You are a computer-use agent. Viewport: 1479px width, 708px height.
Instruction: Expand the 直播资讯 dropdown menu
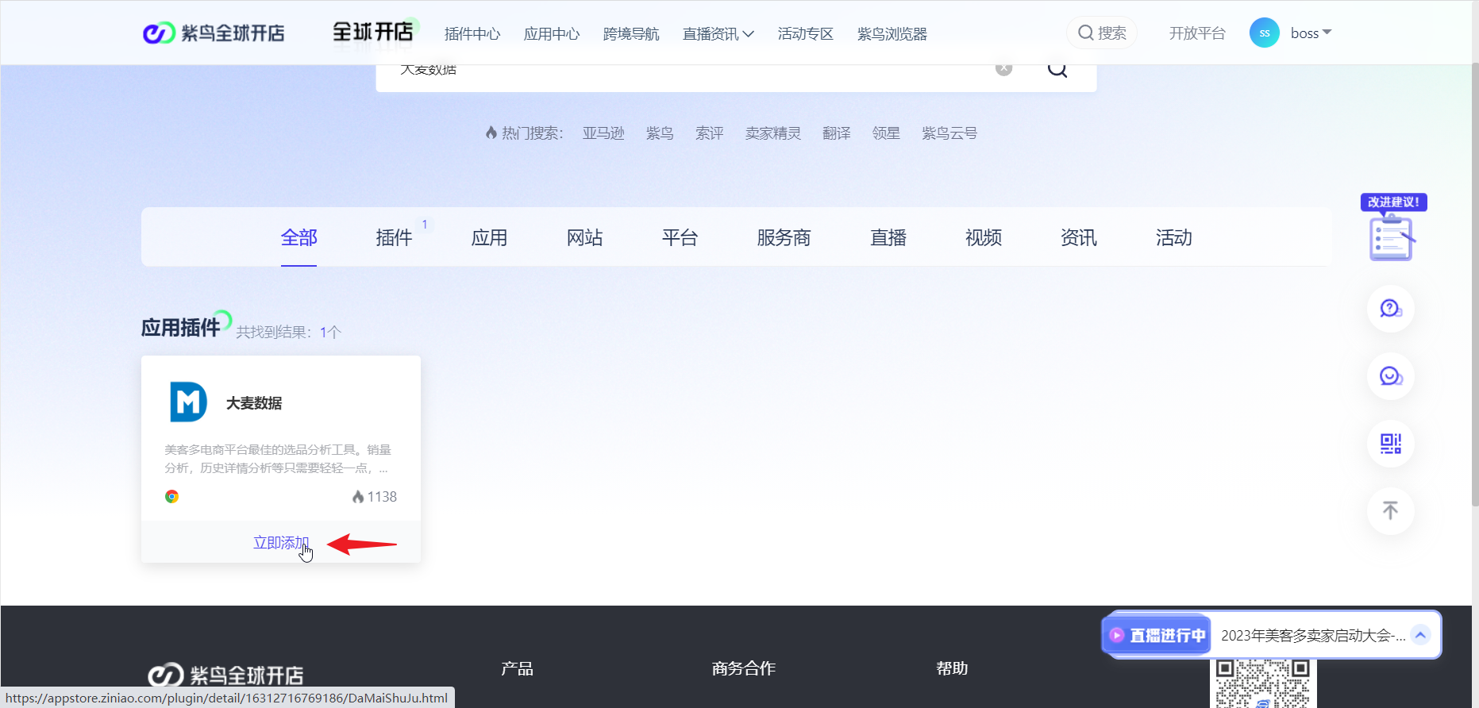point(718,34)
